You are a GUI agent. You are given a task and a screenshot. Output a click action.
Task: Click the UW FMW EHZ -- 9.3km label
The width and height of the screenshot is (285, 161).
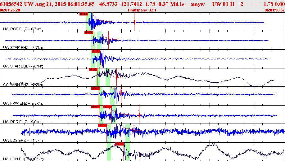pyautogui.click(x=23, y=103)
